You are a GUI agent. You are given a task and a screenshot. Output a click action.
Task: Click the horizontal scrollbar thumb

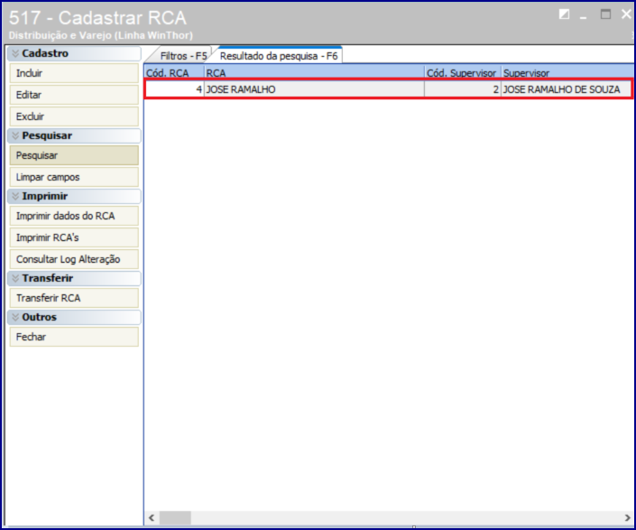175,518
